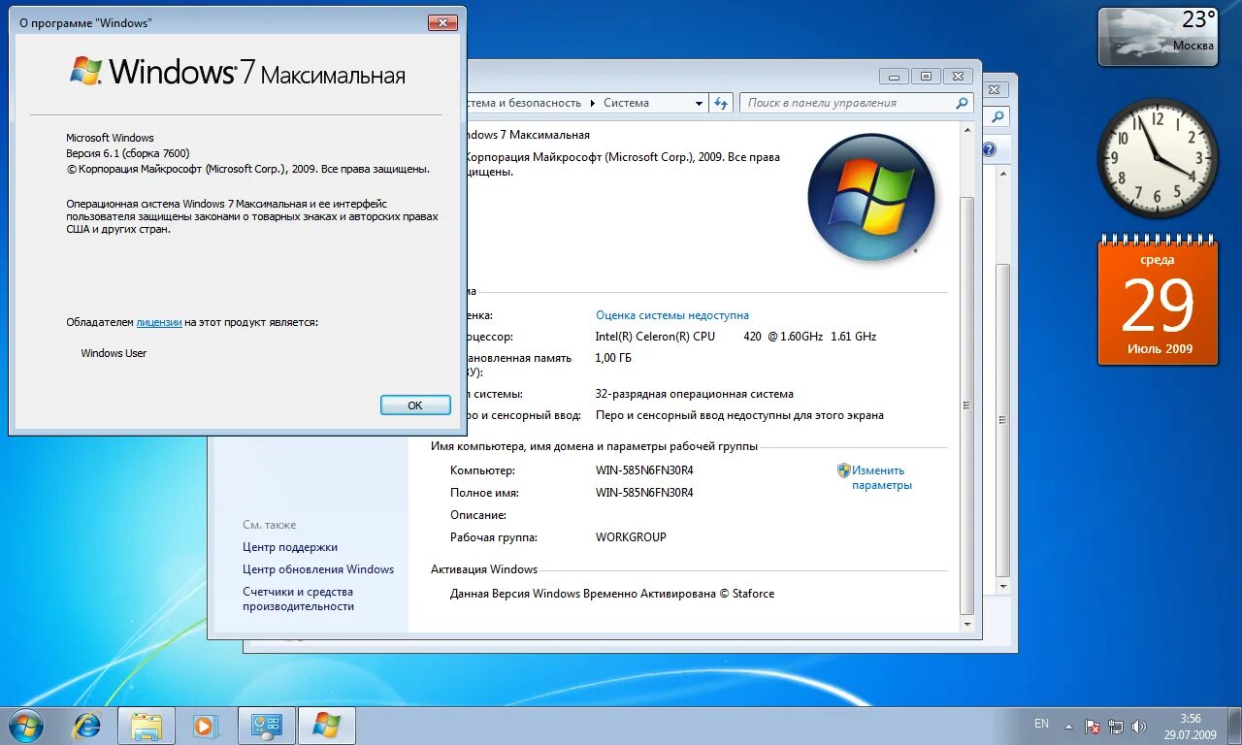This screenshot has height=745, width=1242.
Task: Click the Windows User licensee text
Action: (x=114, y=353)
